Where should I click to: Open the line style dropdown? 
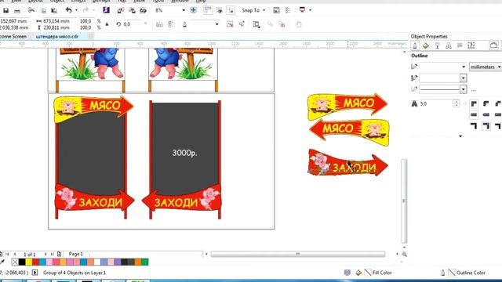[x=463, y=89]
